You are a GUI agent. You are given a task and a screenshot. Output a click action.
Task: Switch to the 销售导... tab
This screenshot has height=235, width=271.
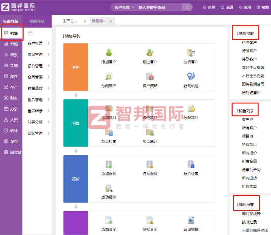[99, 21]
